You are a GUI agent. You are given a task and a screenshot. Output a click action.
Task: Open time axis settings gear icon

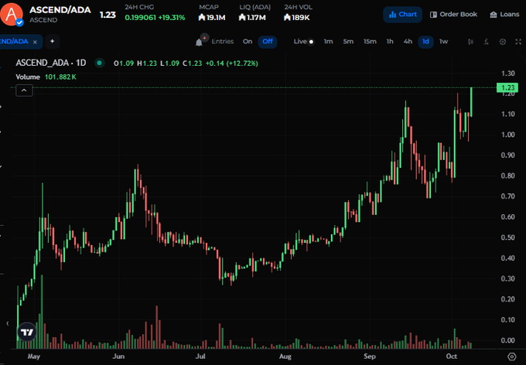coord(512,356)
